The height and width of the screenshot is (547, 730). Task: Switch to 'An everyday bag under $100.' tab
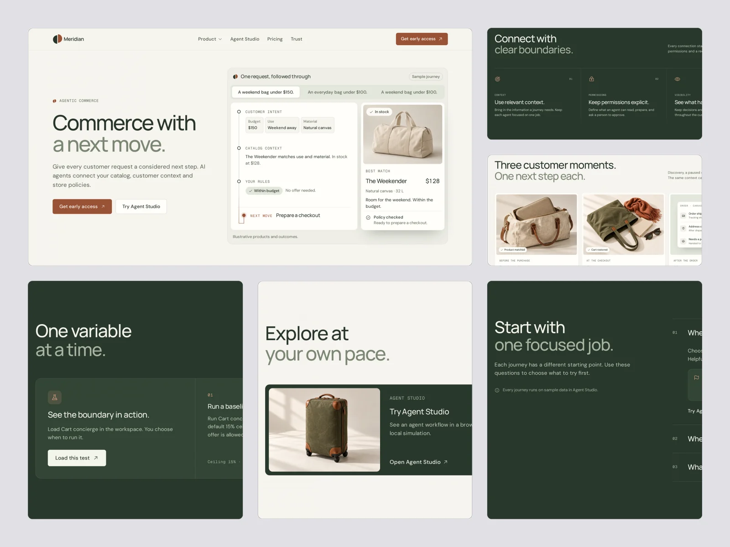(337, 92)
